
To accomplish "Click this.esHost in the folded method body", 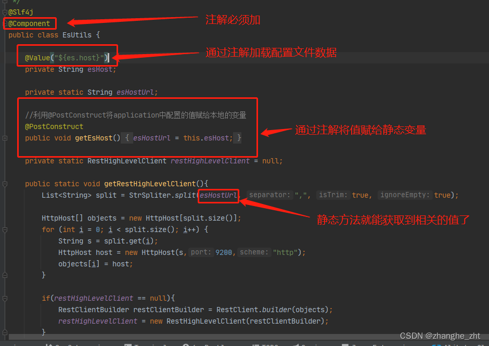I will pyautogui.click(x=206, y=138).
